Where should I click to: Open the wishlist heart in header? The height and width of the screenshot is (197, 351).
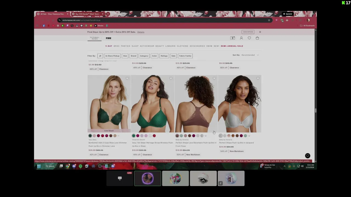click(x=249, y=38)
